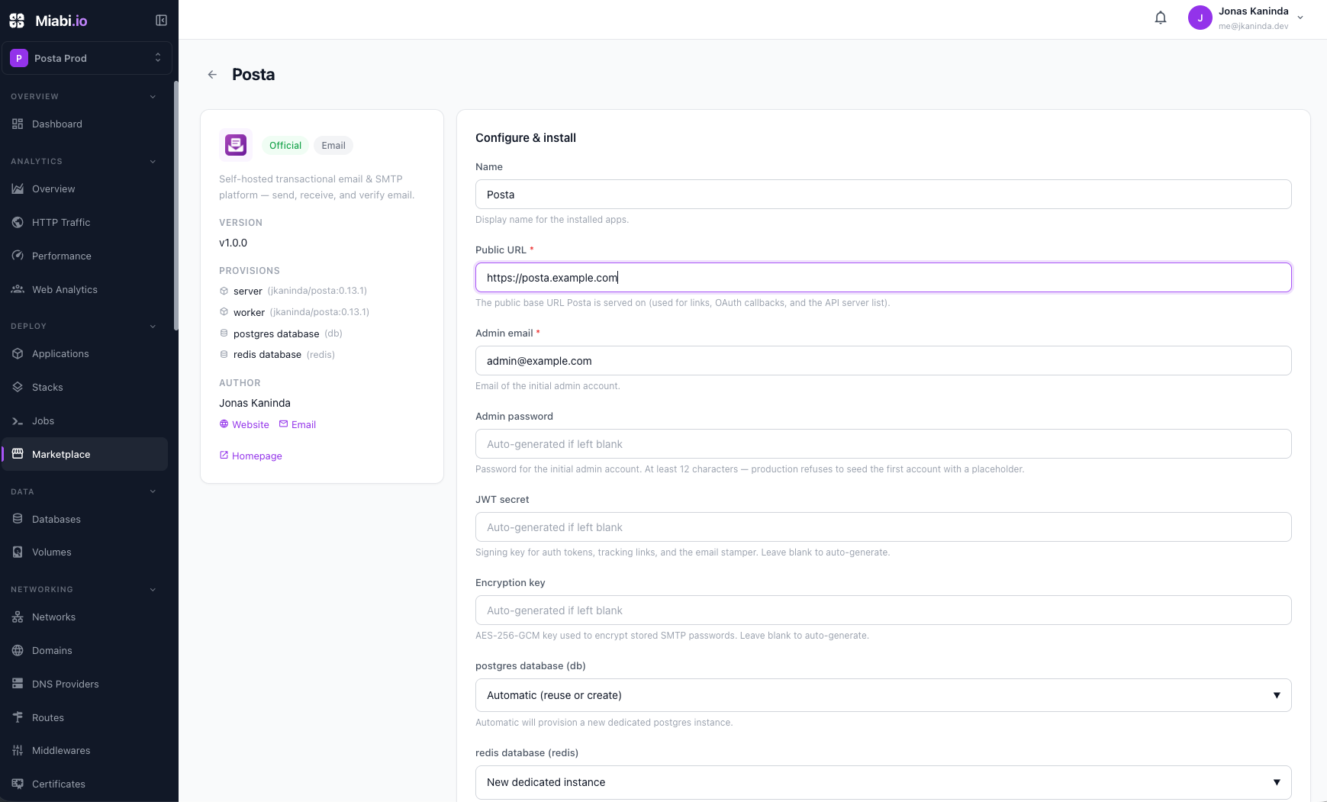1327x802 pixels.
Task: Open the user account menu chevron
Action: pos(1300,18)
